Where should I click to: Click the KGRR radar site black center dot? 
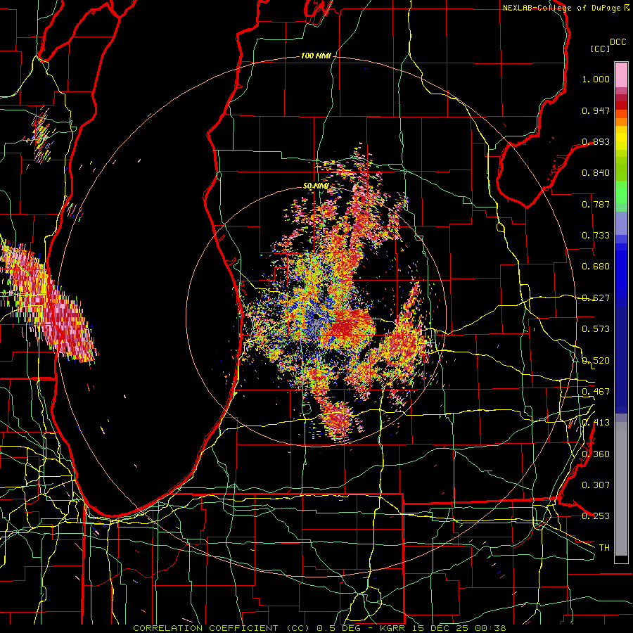coord(316,316)
